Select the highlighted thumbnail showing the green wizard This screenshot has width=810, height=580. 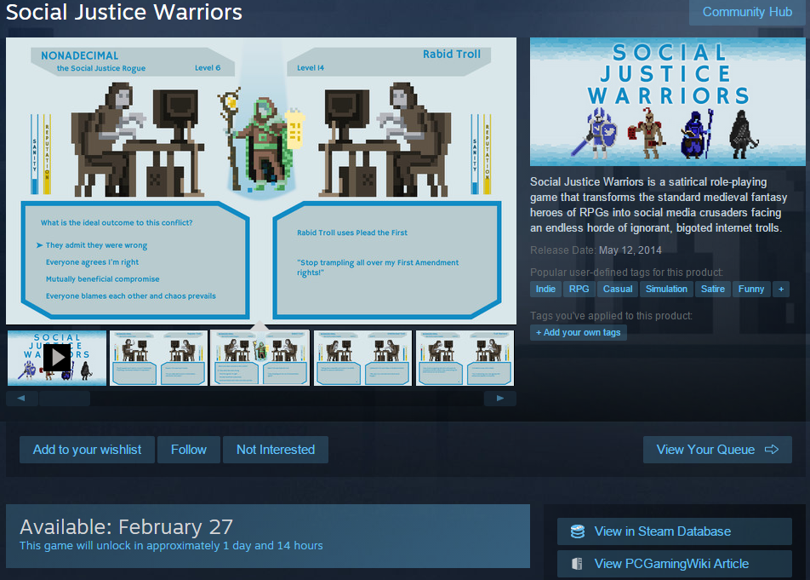260,358
